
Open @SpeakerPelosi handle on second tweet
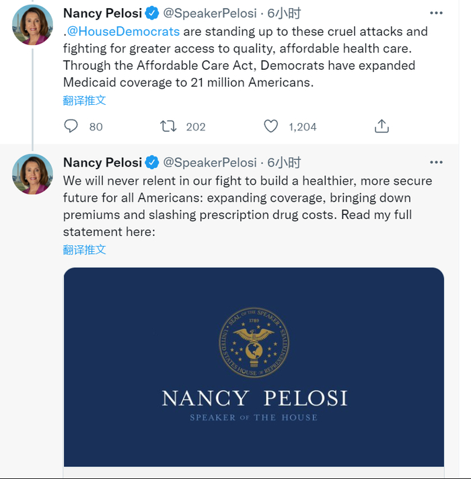click(x=210, y=163)
